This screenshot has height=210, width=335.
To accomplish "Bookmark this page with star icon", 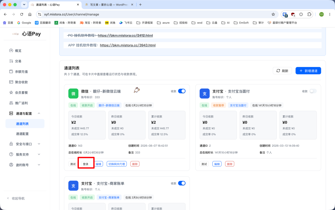I will (x=273, y=14).
